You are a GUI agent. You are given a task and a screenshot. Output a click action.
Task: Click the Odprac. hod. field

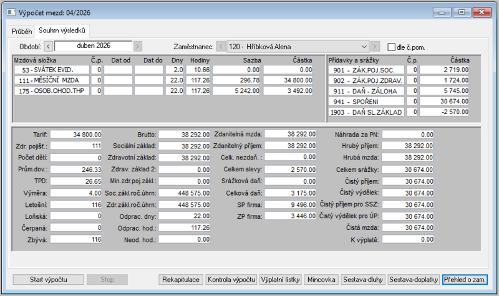click(184, 228)
